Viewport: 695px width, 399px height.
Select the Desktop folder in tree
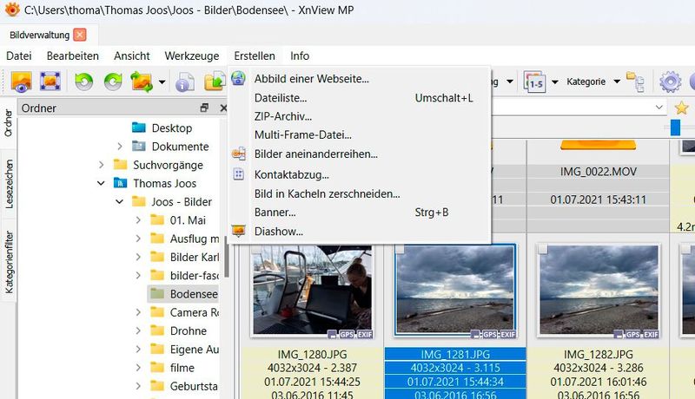click(x=171, y=128)
